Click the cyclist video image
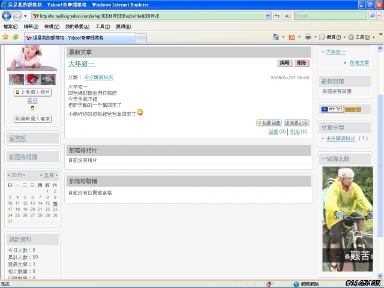Screen dimensions: 384x288 (347, 219)
